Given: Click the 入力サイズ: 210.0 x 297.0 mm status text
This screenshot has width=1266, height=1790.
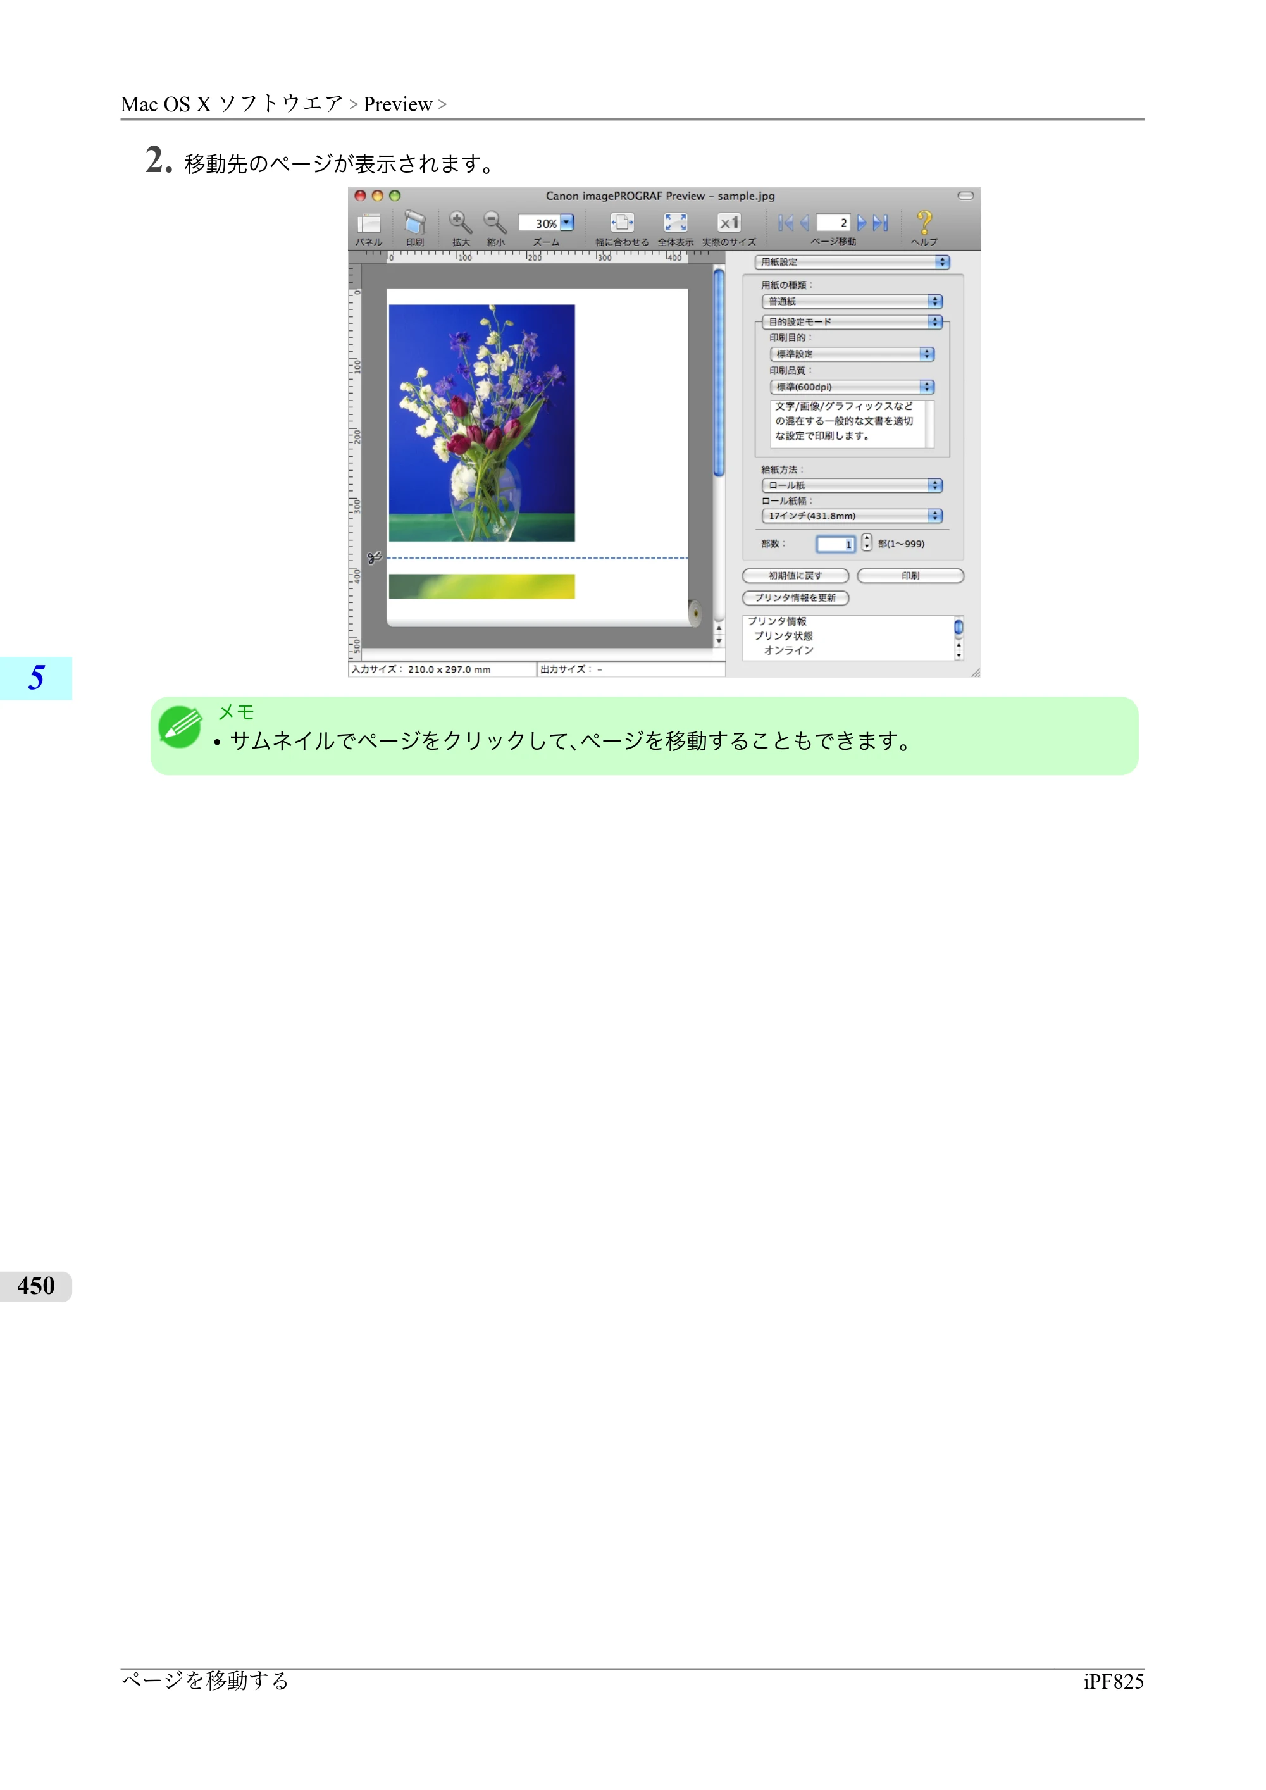Looking at the screenshot, I should tap(421, 669).
